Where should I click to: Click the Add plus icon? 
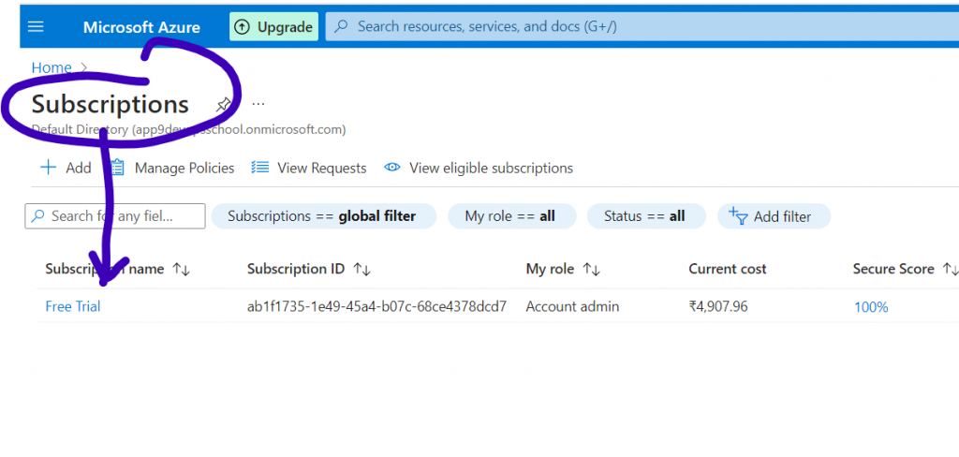pyautogui.click(x=48, y=168)
